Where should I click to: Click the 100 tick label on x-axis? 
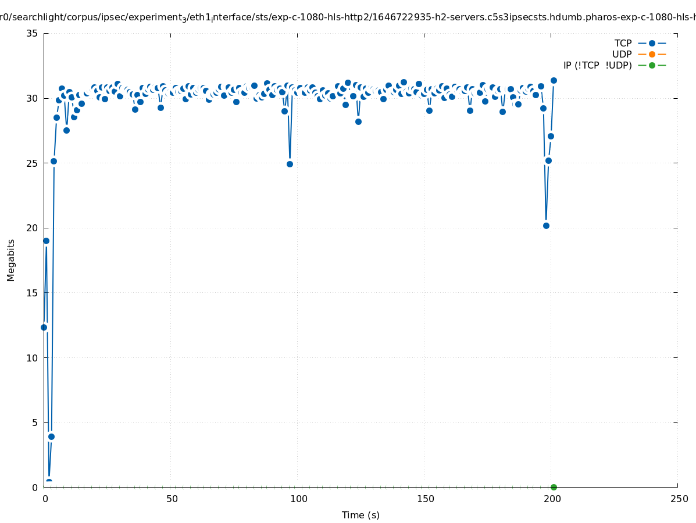(298, 499)
